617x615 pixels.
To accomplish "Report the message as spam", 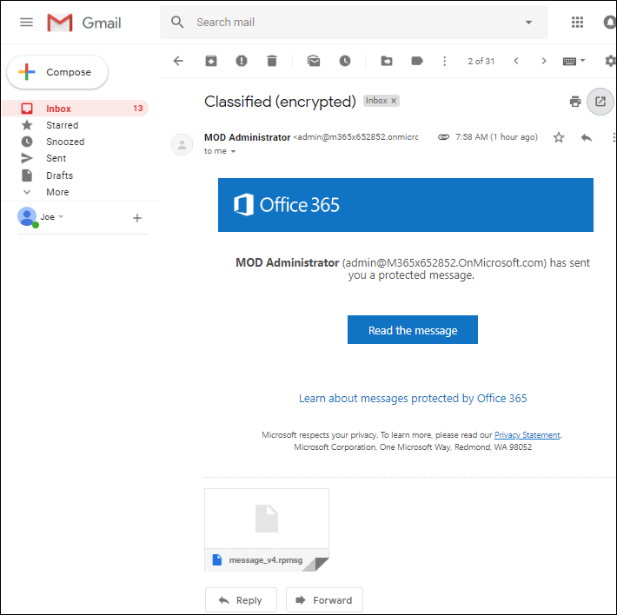I will point(242,61).
